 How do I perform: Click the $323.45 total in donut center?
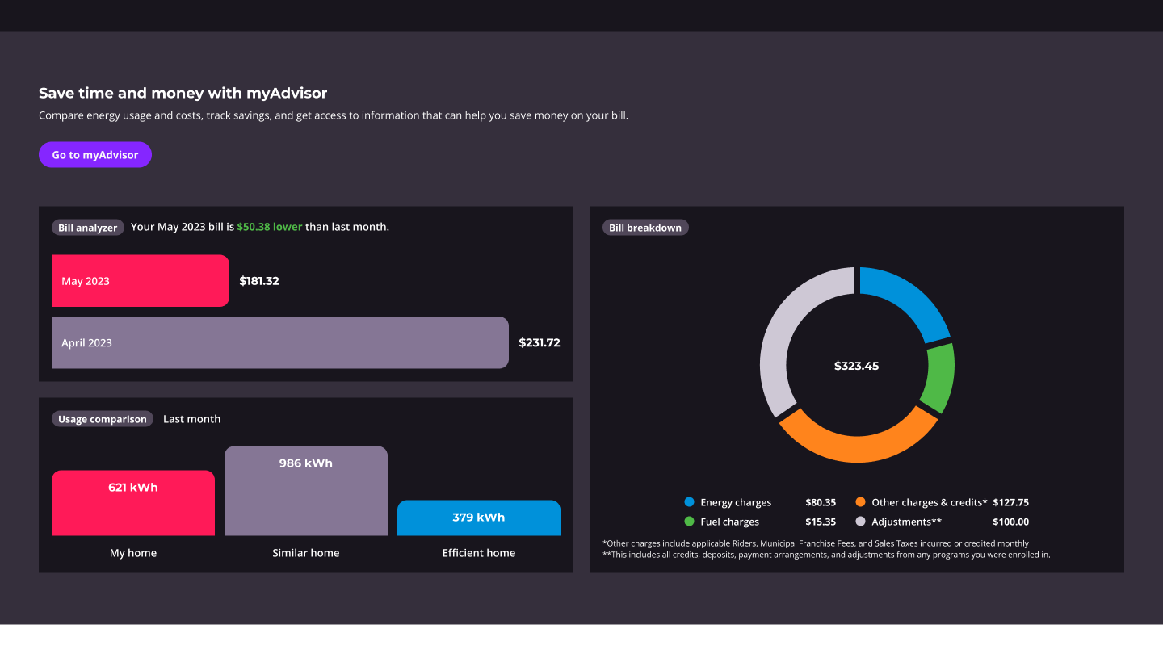(856, 366)
